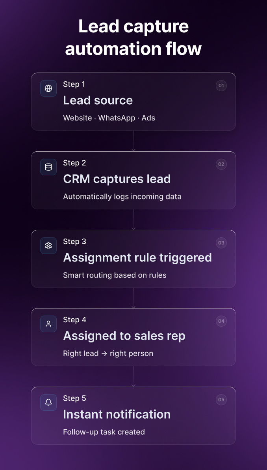Viewport: 267px width, 470px height.
Task: Select the Assigned to sales rep heading
Action: tap(124, 336)
